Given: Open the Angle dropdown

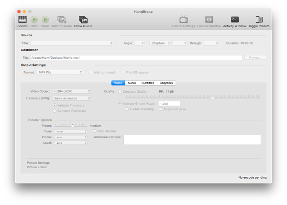Looking at the screenshot, I should tap(140, 43).
